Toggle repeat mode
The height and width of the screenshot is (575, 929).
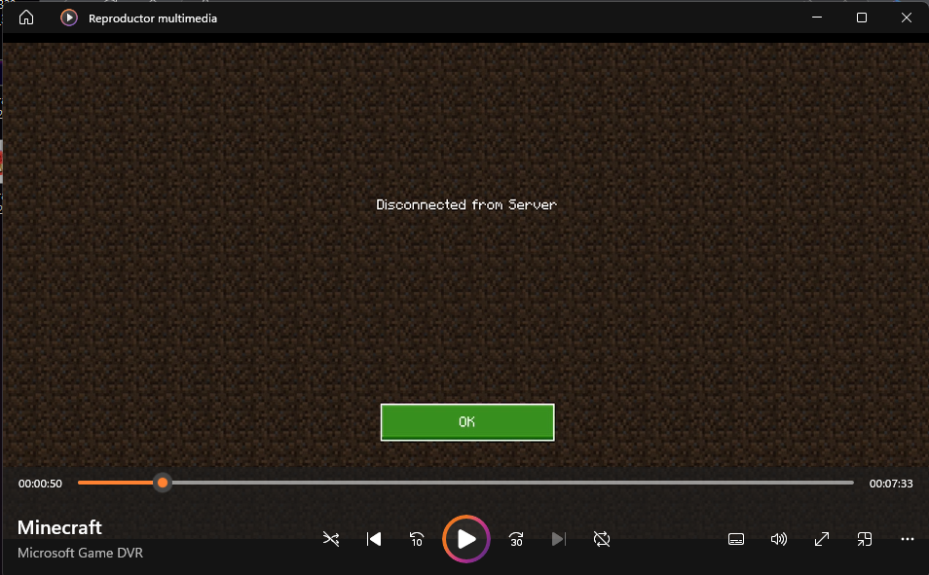click(602, 539)
